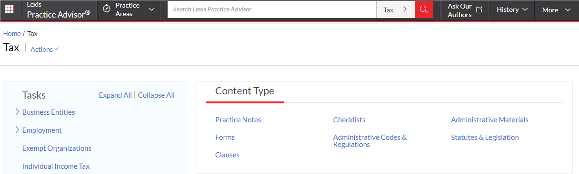Open the Actions dropdown next to Tax
The width and height of the screenshot is (579, 174).
pyautogui.click(x=45, y=49)
